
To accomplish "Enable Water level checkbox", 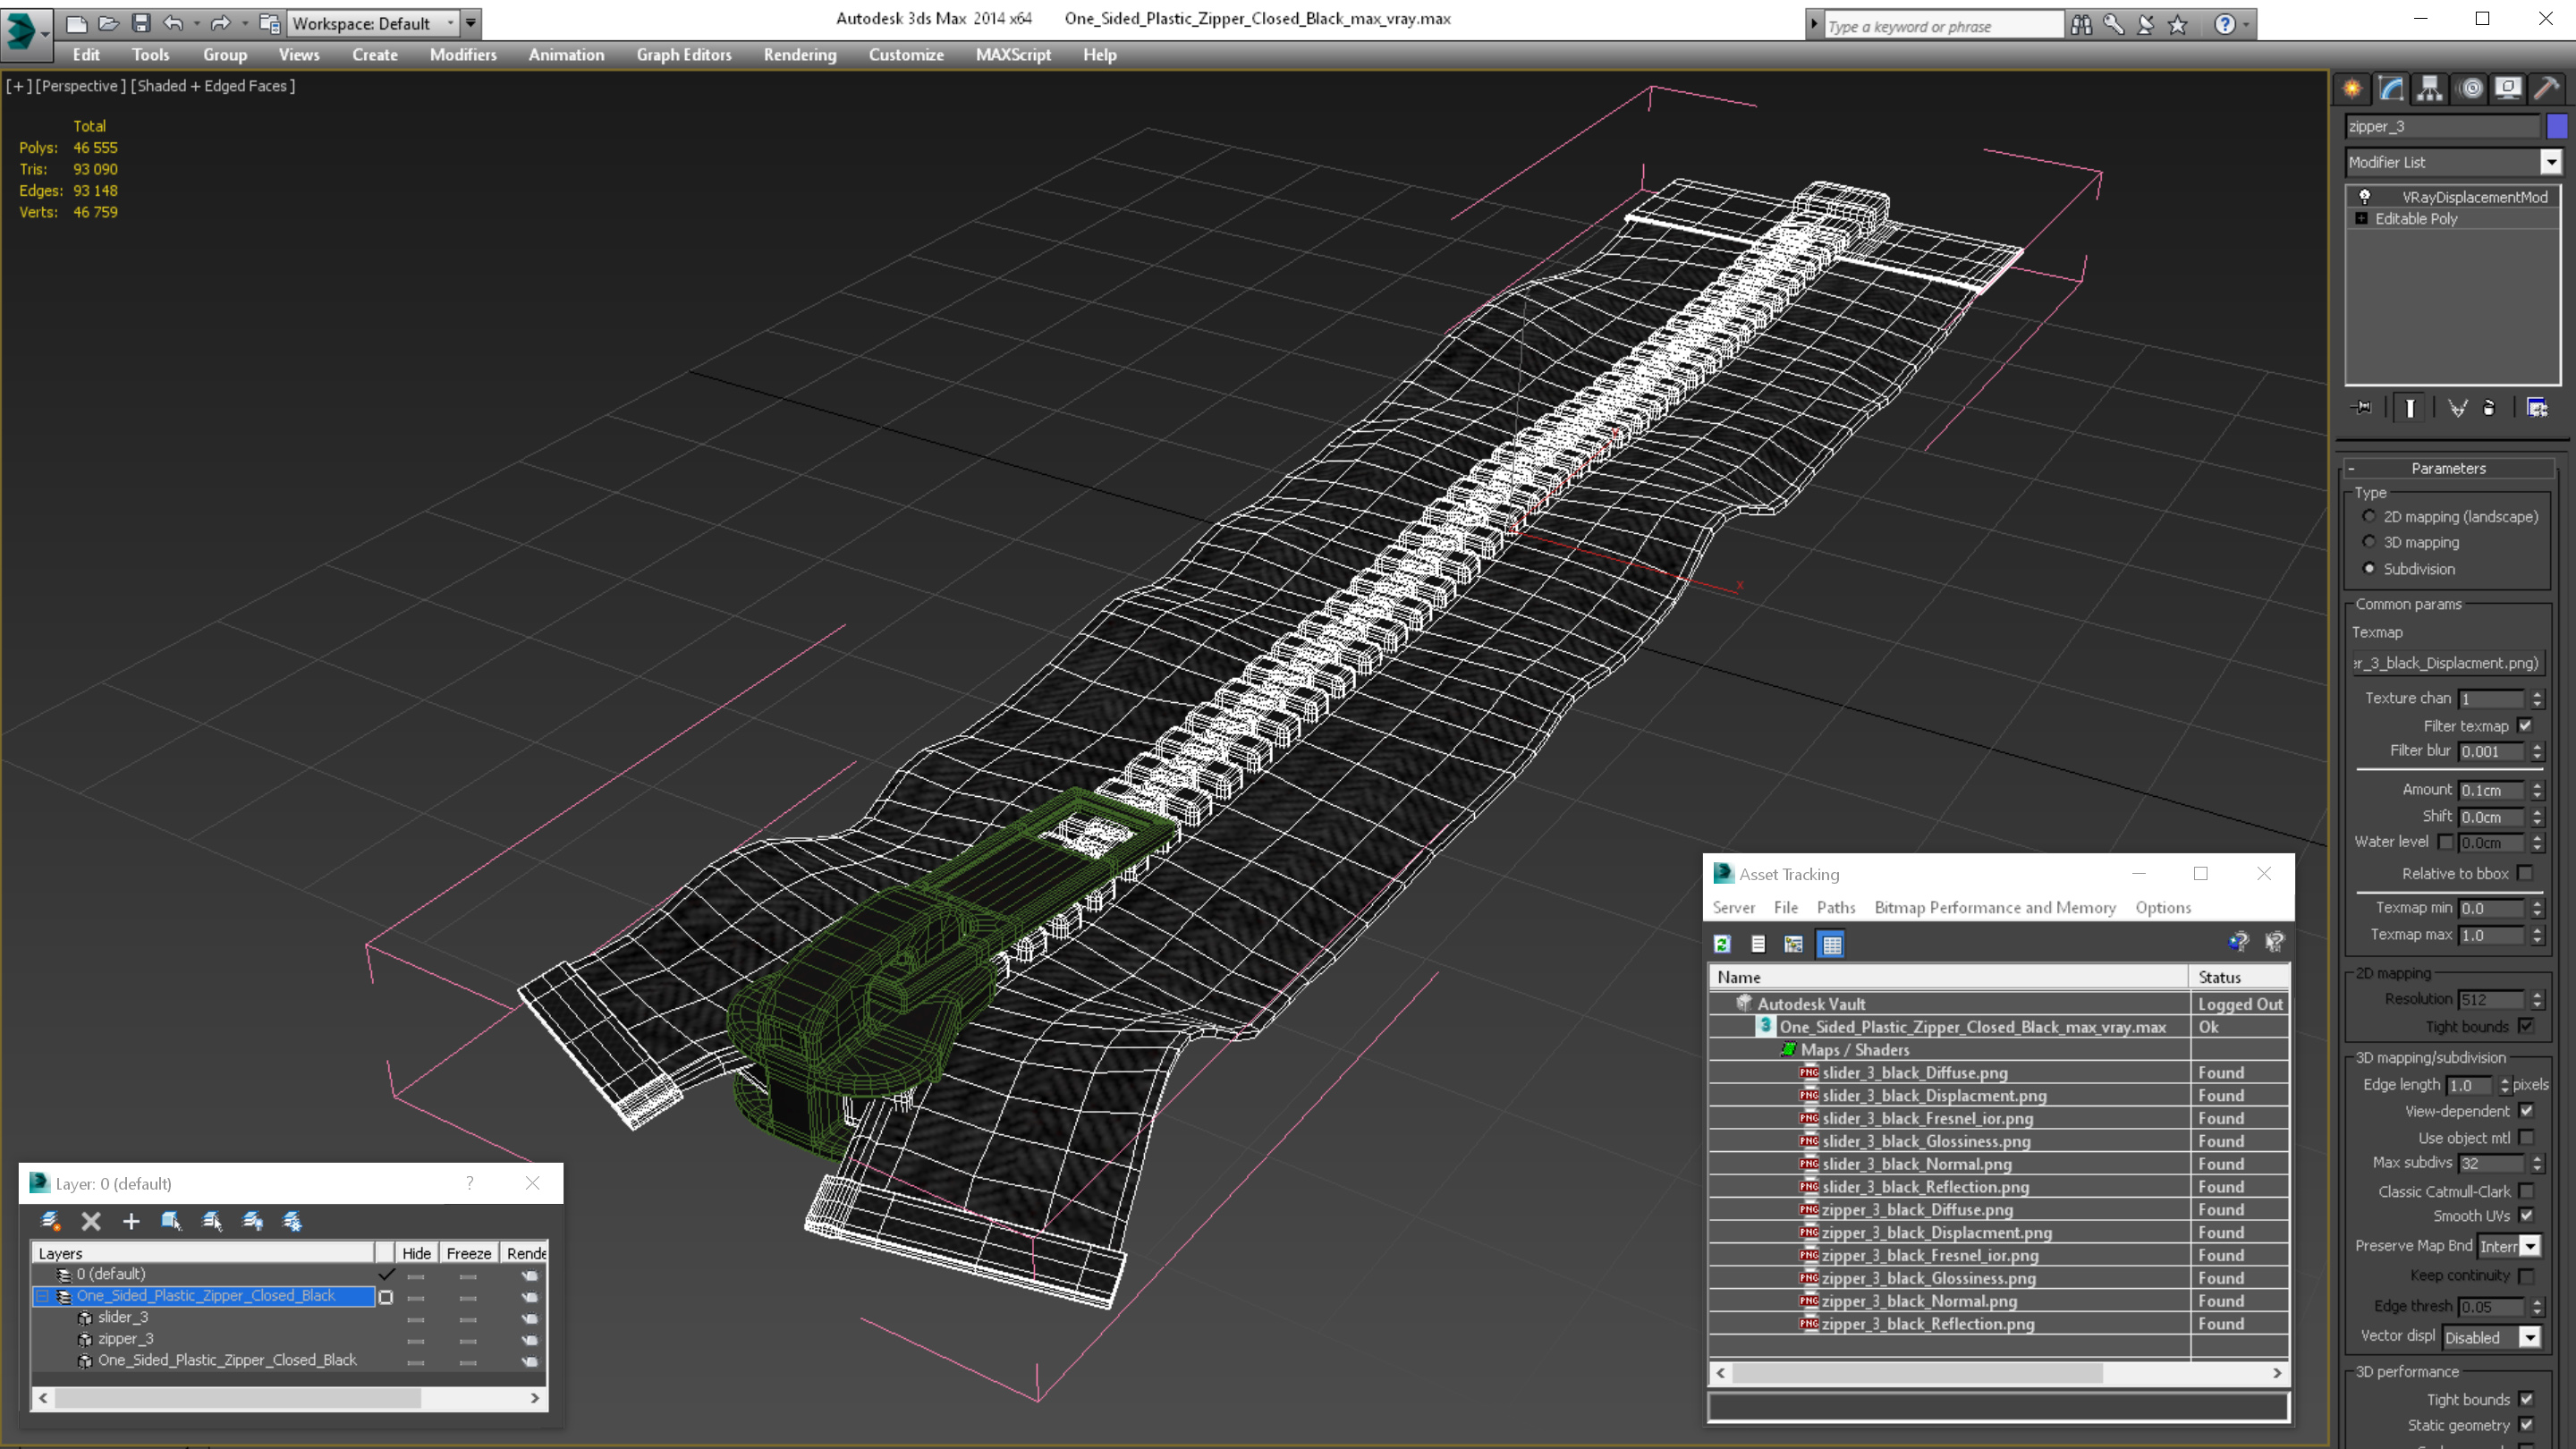I will pos(2446,842).
